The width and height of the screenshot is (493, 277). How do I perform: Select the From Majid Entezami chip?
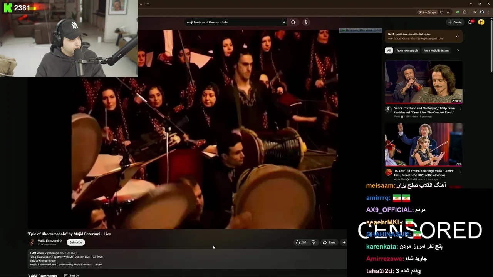click(x=436, y=50)
